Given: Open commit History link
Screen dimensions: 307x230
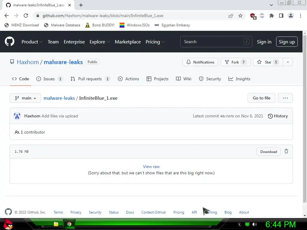Looking at the screenshot, I should pos(278,116).
